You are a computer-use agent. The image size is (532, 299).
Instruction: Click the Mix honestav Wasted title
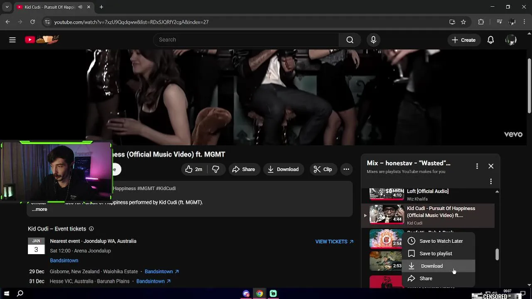tap(409, 163)
